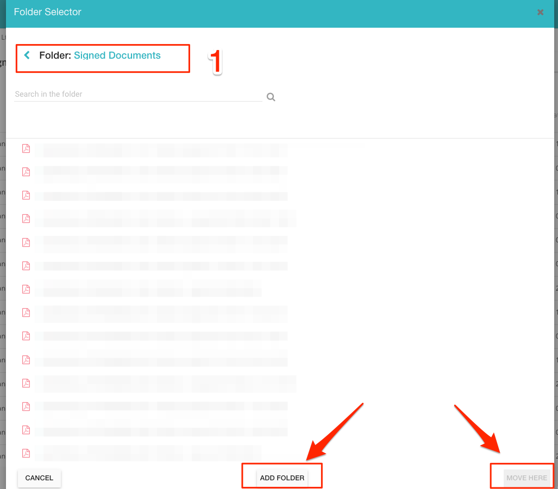Click the Folder Selector title text
Image resolution: width=558 pixels, height=489 pixels.
[x=47, y=12]
